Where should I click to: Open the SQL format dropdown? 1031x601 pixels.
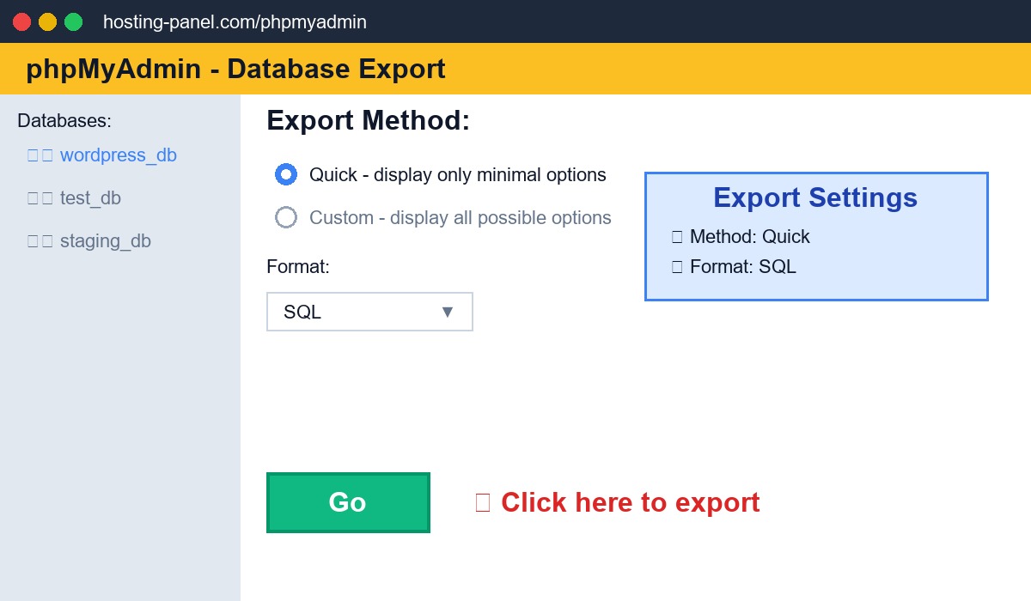[x=369, y=311]
